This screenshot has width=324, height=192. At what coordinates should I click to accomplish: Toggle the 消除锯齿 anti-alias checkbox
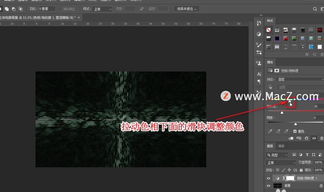(x=60, y=9)
